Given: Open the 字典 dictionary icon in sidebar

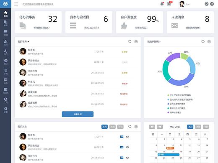Looking at the screenshot, I should tap(5, 71).
